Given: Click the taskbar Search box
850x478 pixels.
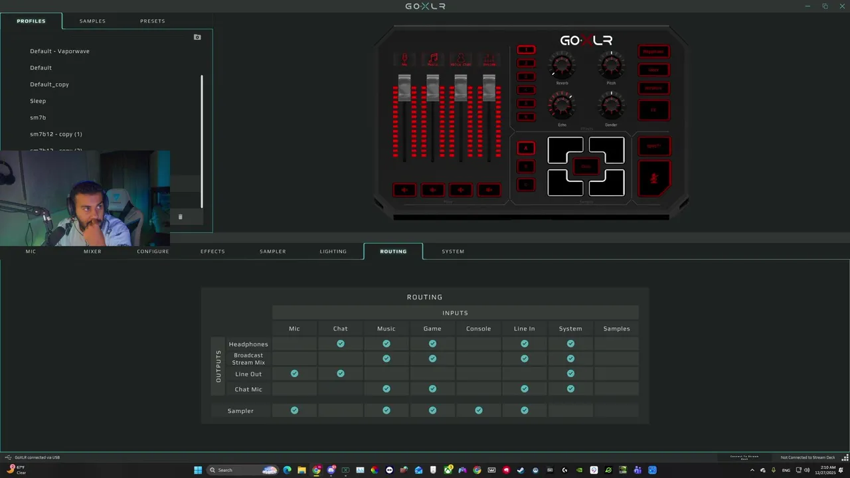Looking at the screenshot, I should click(242, 470).
